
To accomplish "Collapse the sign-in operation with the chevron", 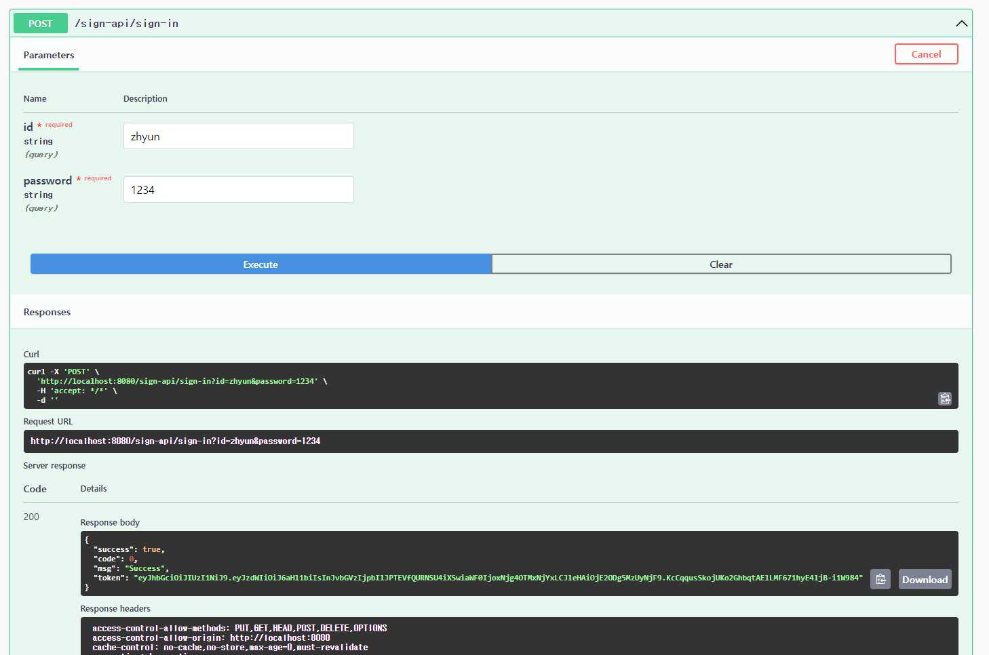I will [x=961, y=24].
